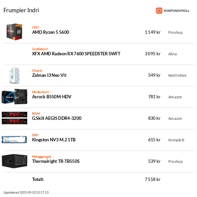This screenshot has width=197, height=197.
Task: Open the NetOnNet store link
Action: tap(177, 75)
